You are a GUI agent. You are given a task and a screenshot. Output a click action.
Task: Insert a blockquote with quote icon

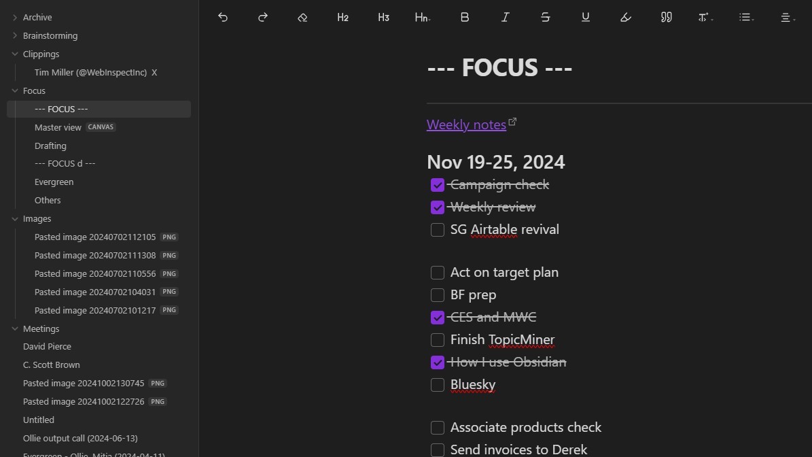coord(666,18)
